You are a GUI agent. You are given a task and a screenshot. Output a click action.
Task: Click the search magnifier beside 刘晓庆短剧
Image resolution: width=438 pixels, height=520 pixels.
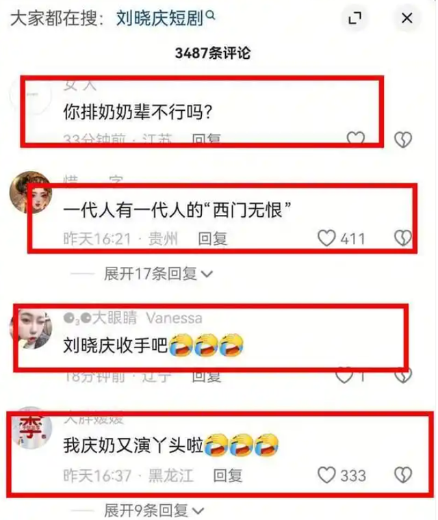tap(210, 14)
